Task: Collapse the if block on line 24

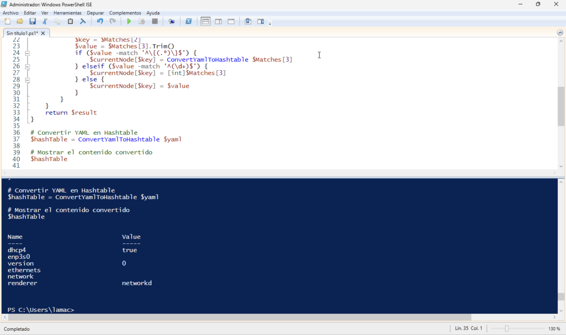Action: tap(27, 53)
